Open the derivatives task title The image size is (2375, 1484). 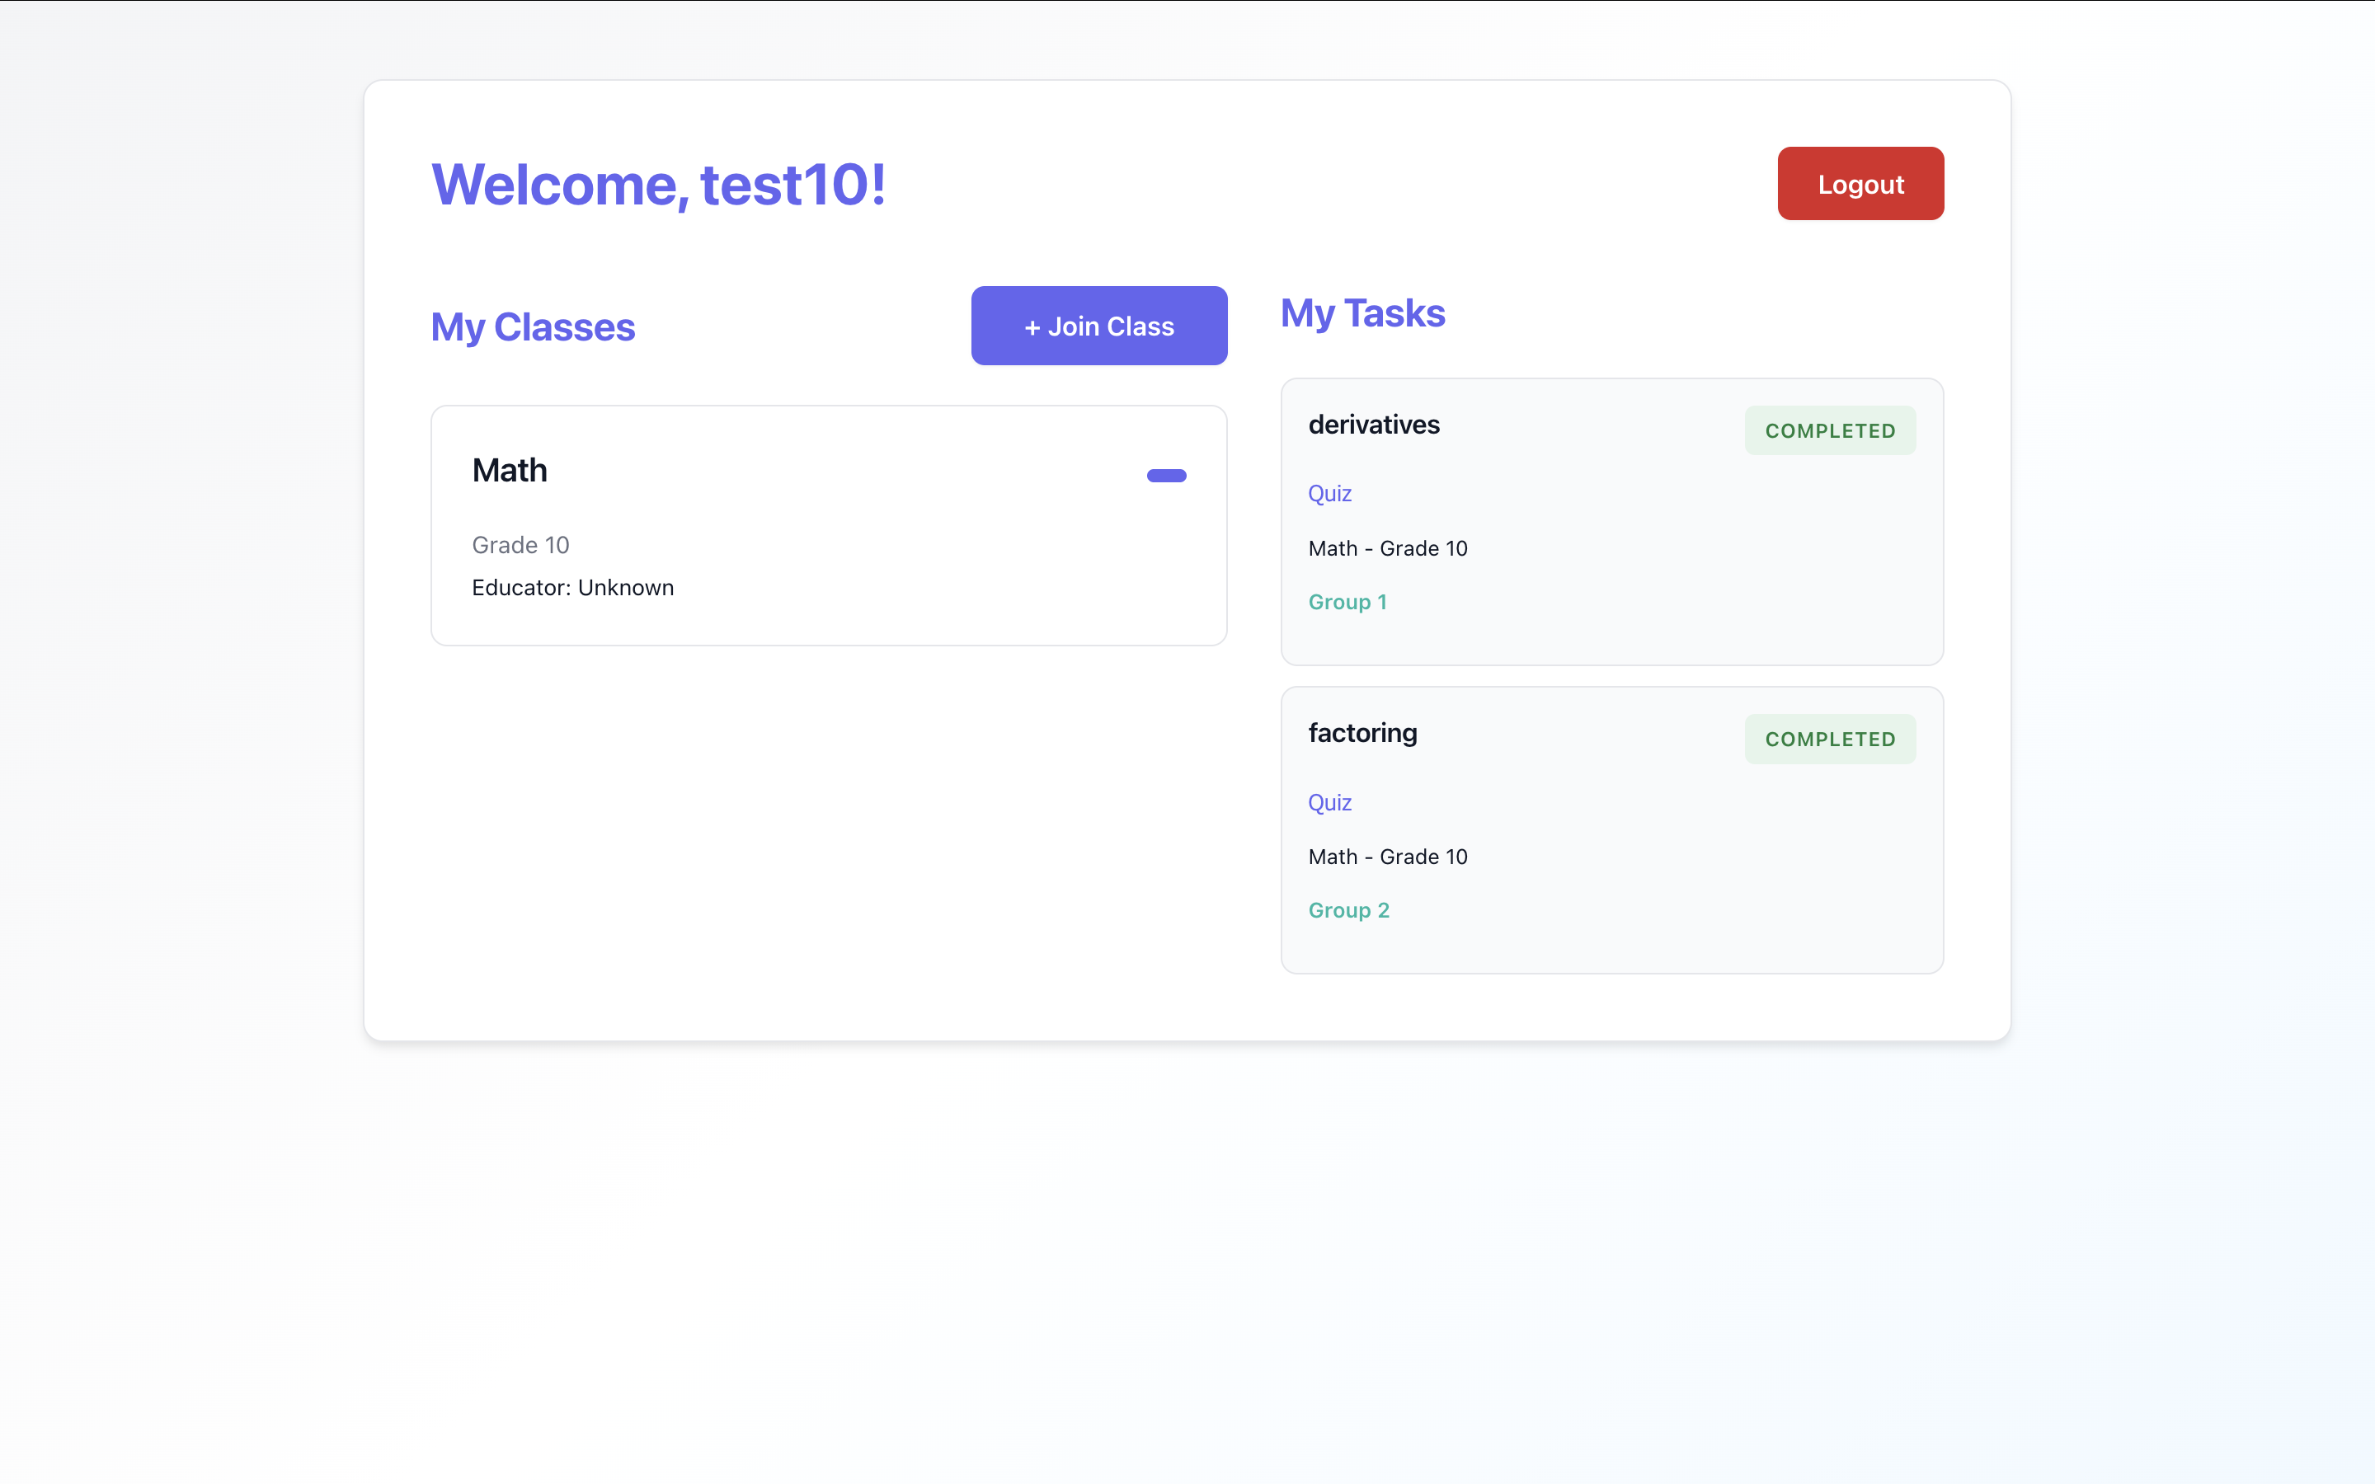tap(1373, 424)
